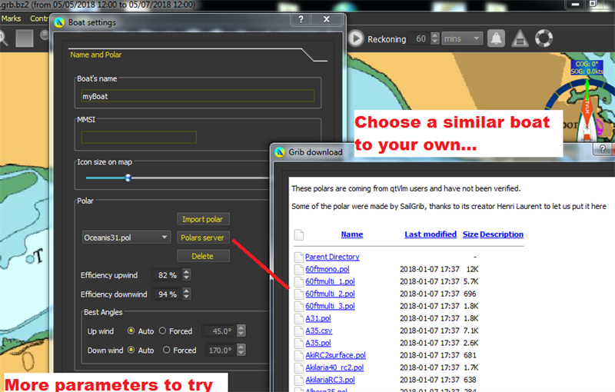Select Forced for Up wind angle

coord(162,331)
